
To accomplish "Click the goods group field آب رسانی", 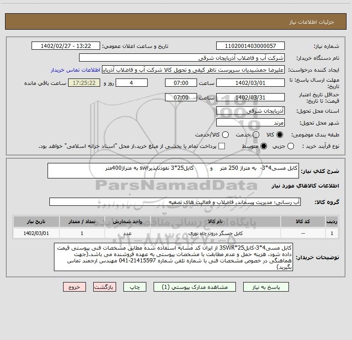I will pyautogui.click(x=175, y=202).
